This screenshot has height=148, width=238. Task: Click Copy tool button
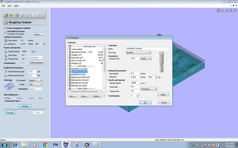coord(85,96)
